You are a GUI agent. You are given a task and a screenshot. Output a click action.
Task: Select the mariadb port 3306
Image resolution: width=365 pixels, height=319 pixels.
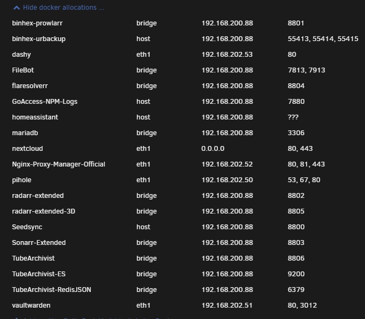pos(296,133)
